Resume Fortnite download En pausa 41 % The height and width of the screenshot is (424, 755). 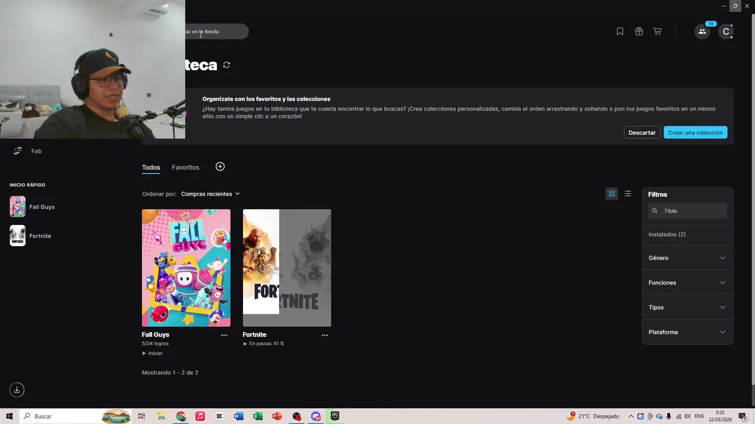(263, 343)
